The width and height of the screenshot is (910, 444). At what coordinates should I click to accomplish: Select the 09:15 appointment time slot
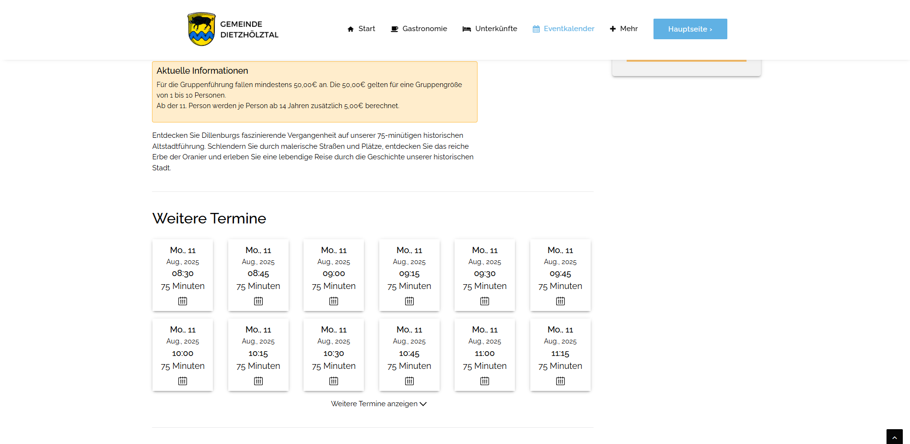point(409,274)
